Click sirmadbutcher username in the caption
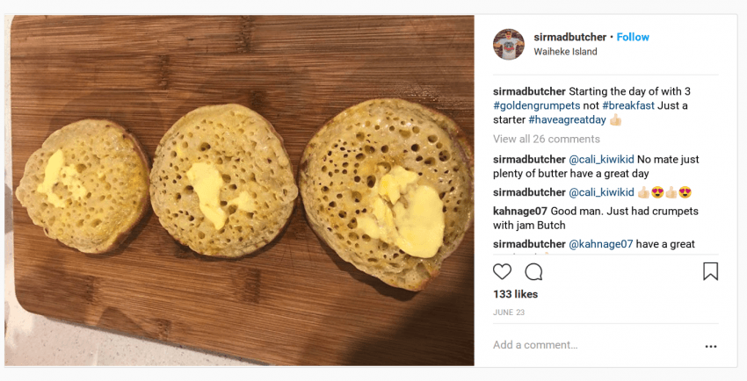 coord(529,91)
